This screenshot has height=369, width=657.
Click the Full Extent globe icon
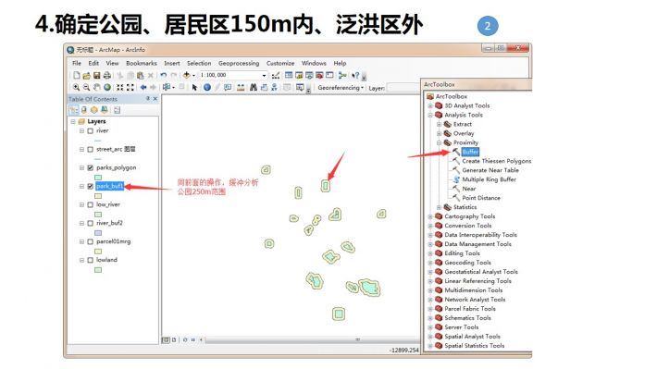(107, 87)
